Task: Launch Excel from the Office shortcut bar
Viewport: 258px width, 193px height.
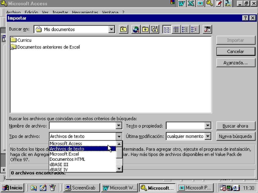Action: pos(191,4)
